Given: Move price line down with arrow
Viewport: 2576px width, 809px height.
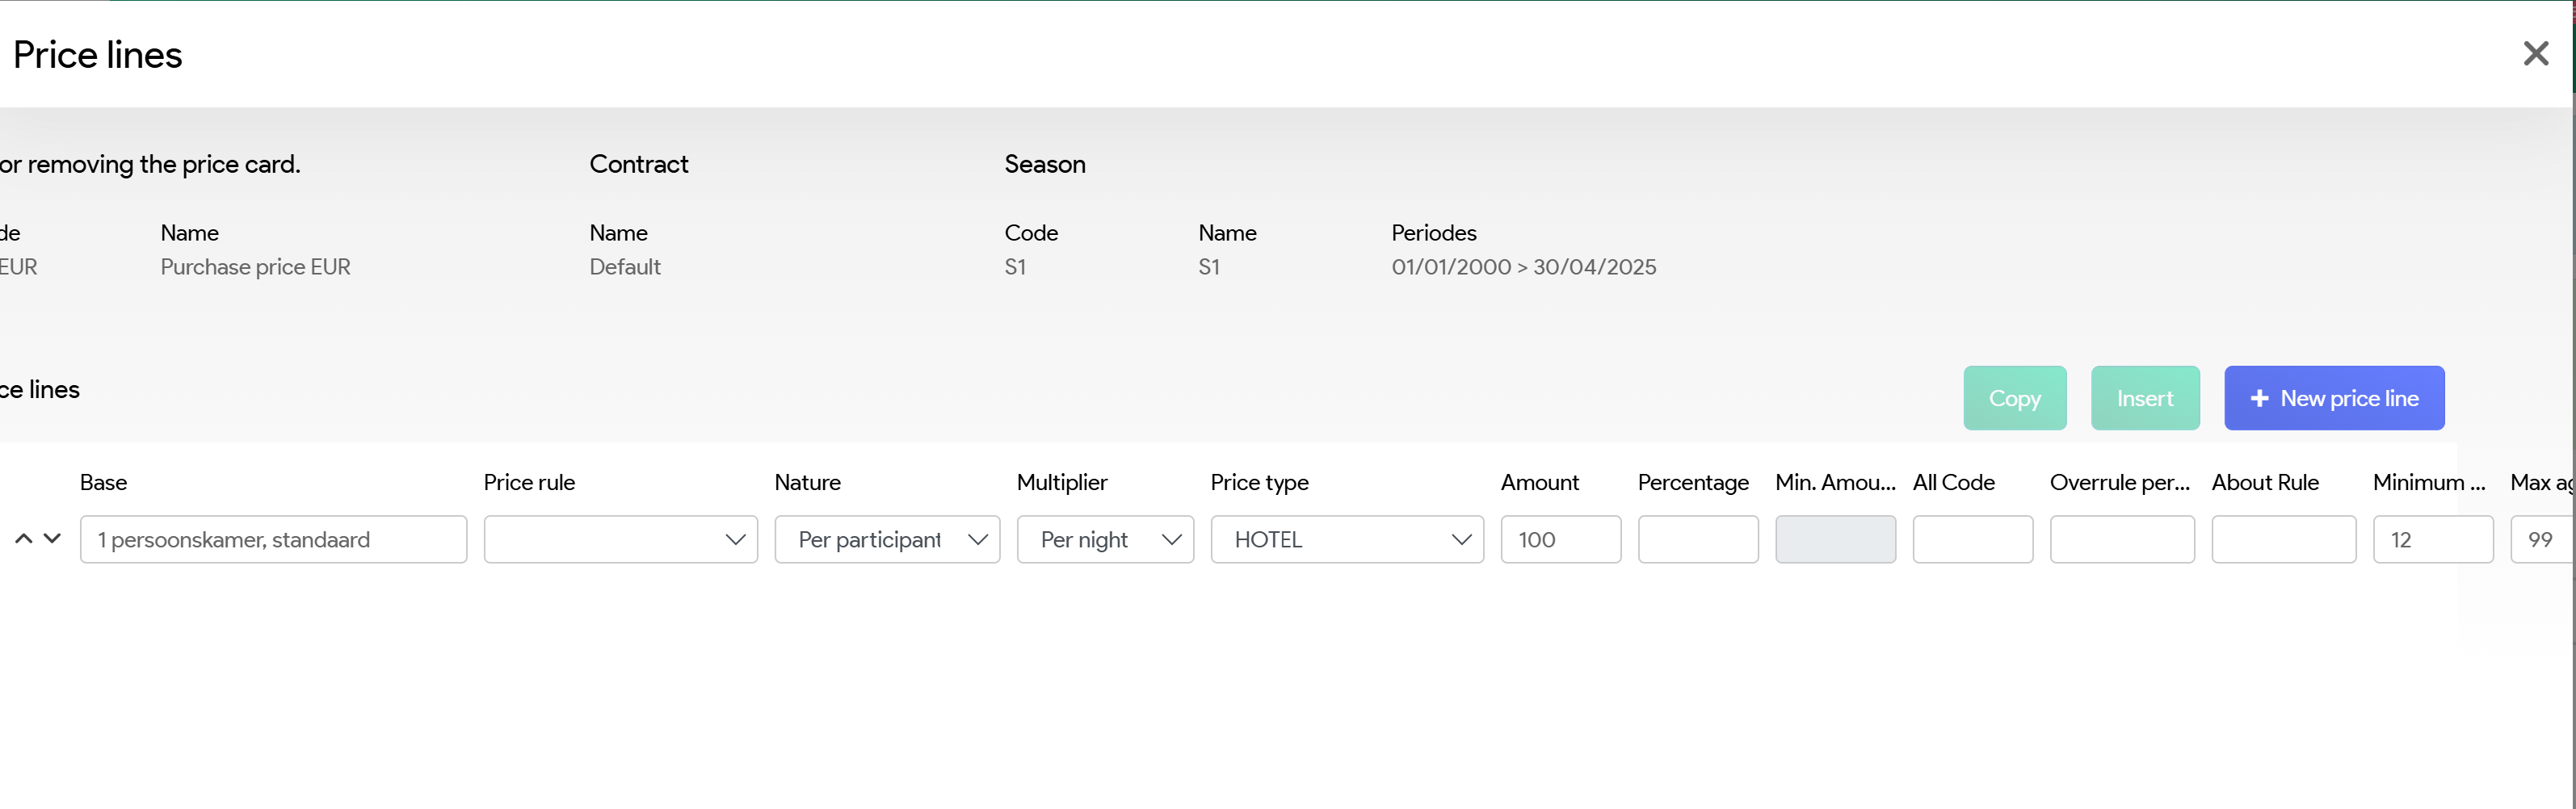Looking at the screenshot, I should pyautogui.click(x=53, y=539).
